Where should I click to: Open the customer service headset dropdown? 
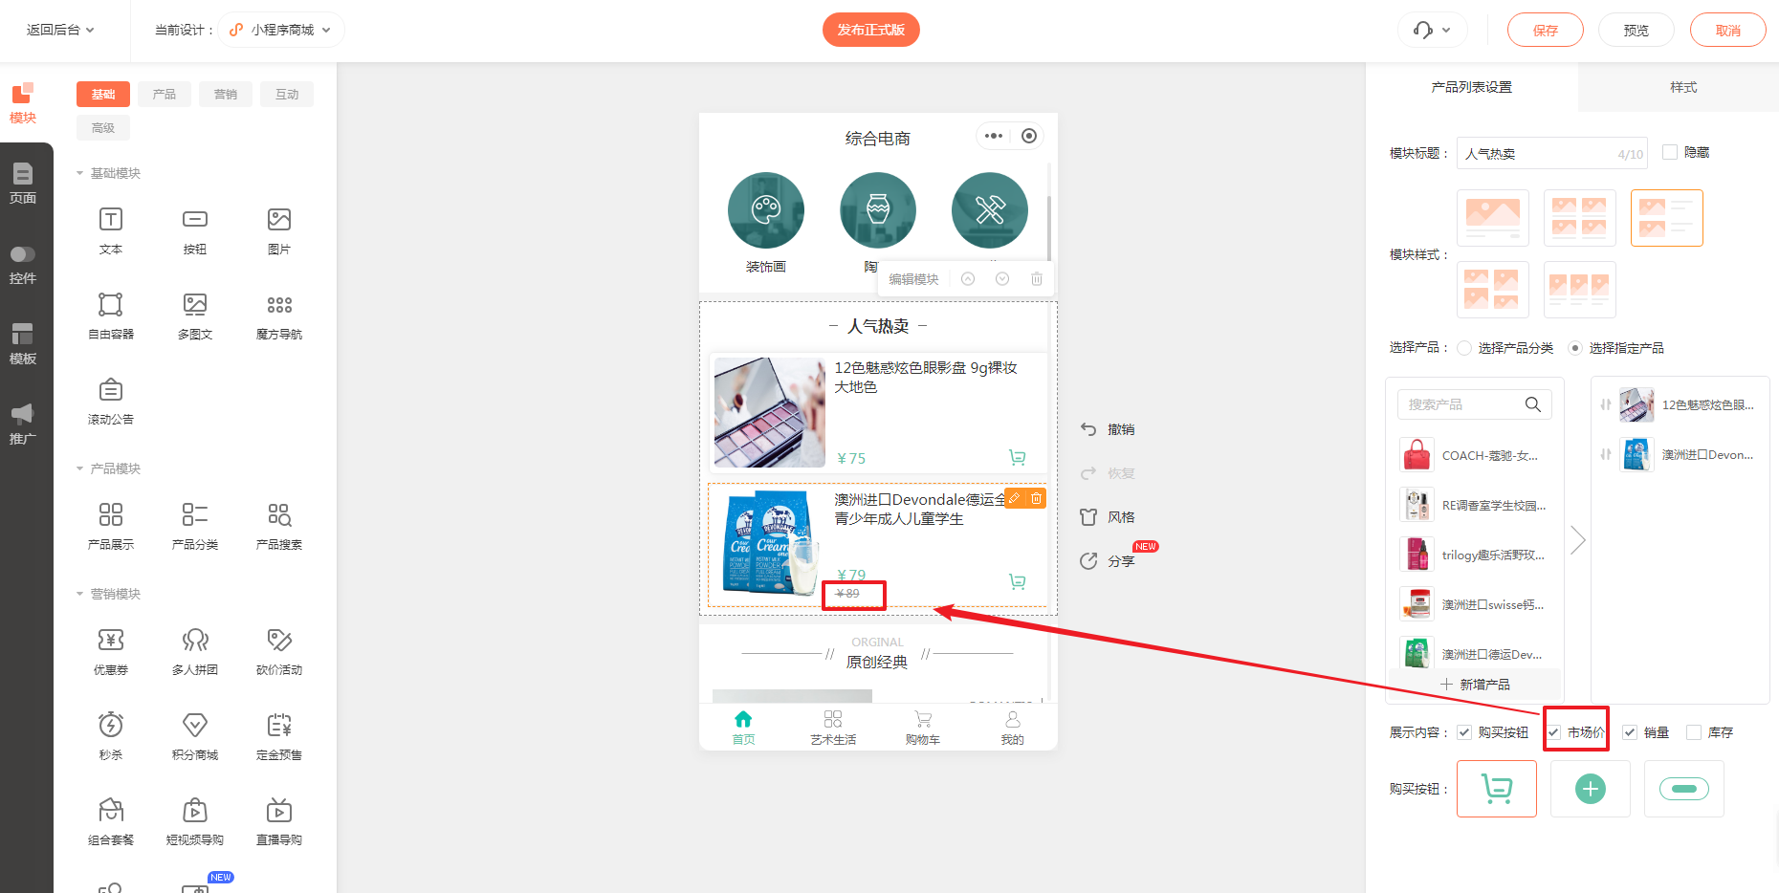[x=1432, y=30]
